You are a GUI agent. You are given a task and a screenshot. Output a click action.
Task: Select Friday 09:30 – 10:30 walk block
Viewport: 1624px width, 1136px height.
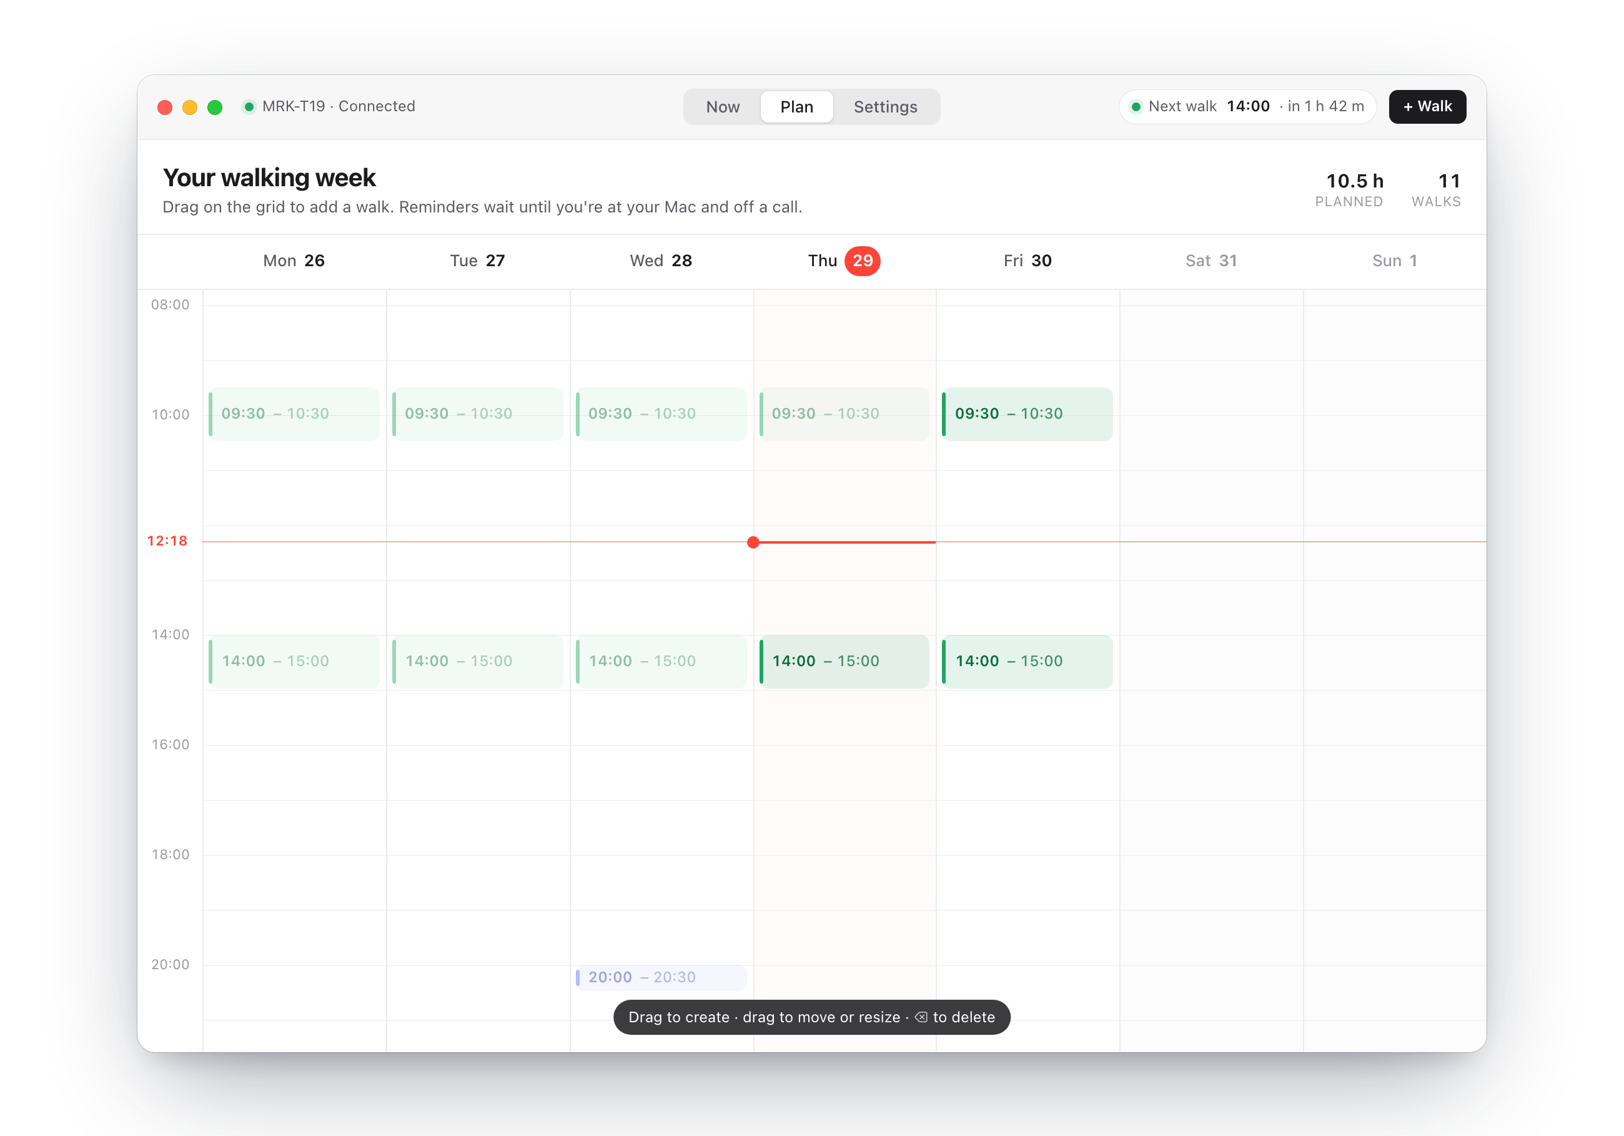click(x=1027, y=414)
